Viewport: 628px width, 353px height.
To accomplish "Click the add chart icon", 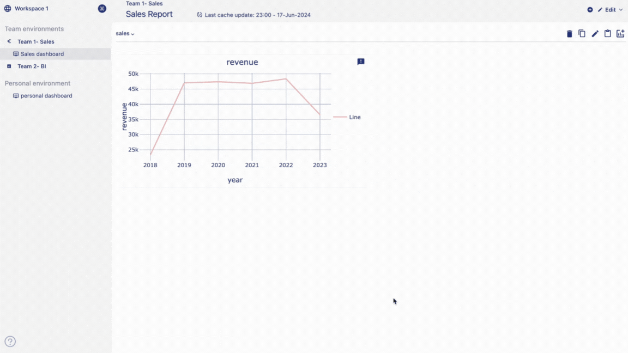I will [x=620, y=34].
